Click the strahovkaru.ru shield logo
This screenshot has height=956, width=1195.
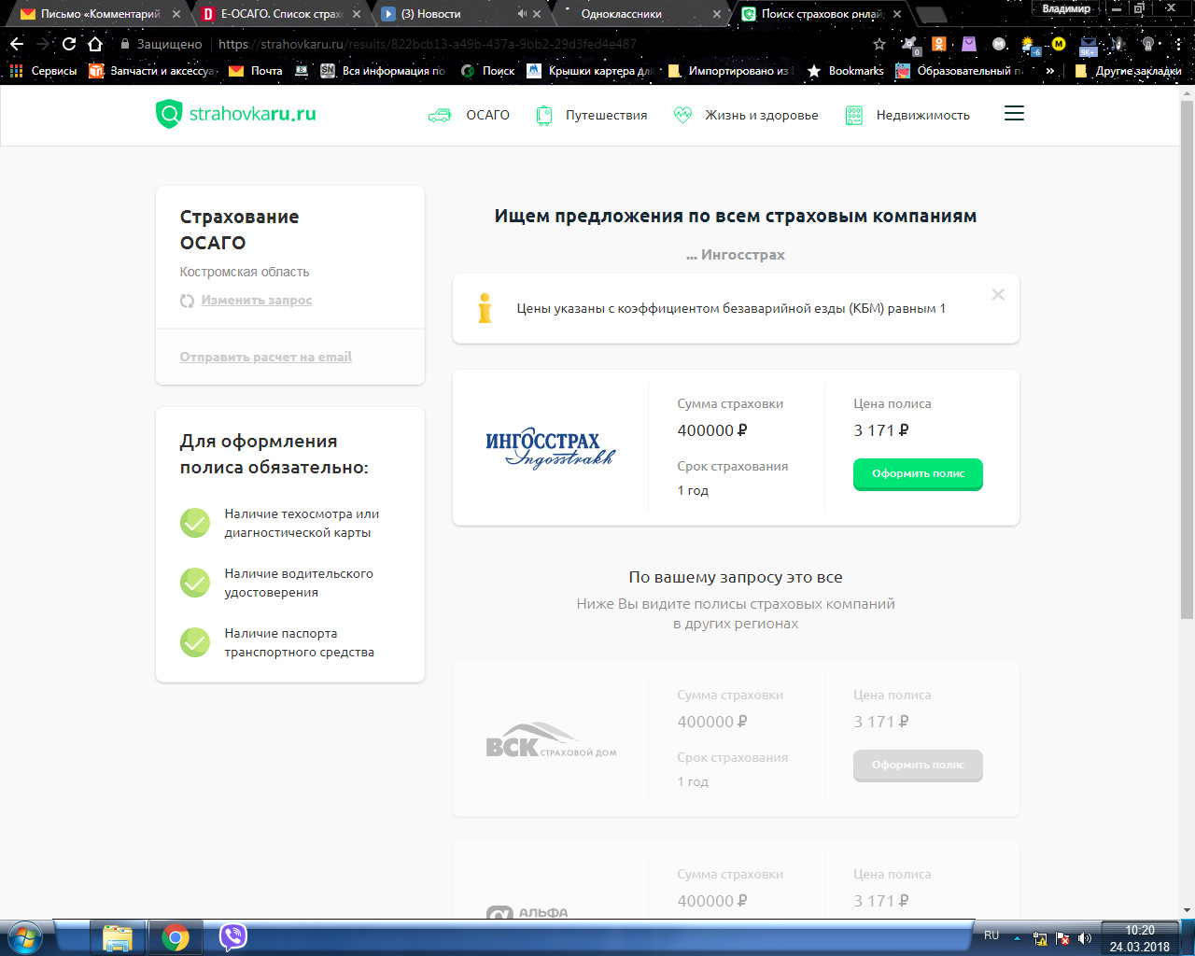coord(169,114)
